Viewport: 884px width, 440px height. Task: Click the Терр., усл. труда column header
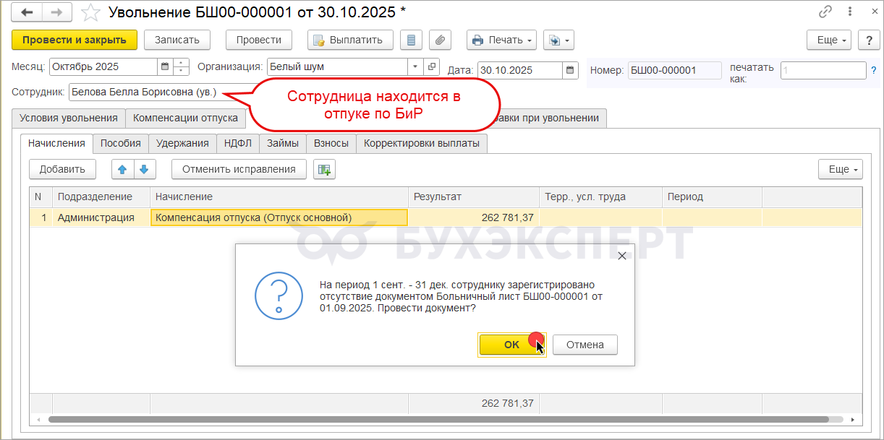(x=600, y=197)
